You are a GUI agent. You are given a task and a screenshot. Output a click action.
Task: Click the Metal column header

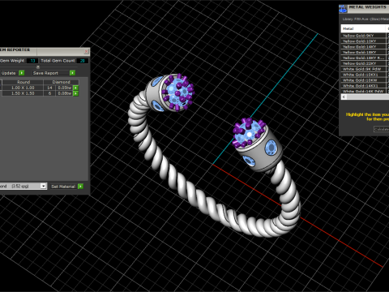click(x=364, y=28)
